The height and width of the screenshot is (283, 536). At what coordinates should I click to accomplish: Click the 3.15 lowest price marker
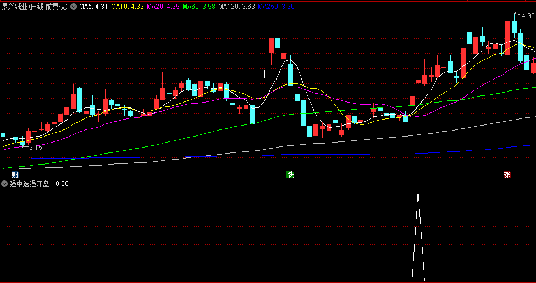tap(35, 148)
